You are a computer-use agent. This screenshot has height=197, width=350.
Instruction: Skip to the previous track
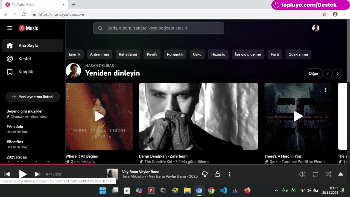[7, 174]
